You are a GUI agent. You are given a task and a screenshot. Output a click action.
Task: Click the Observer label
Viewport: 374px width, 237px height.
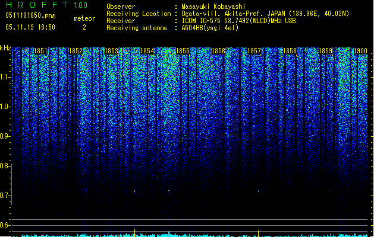coord(121,7)
